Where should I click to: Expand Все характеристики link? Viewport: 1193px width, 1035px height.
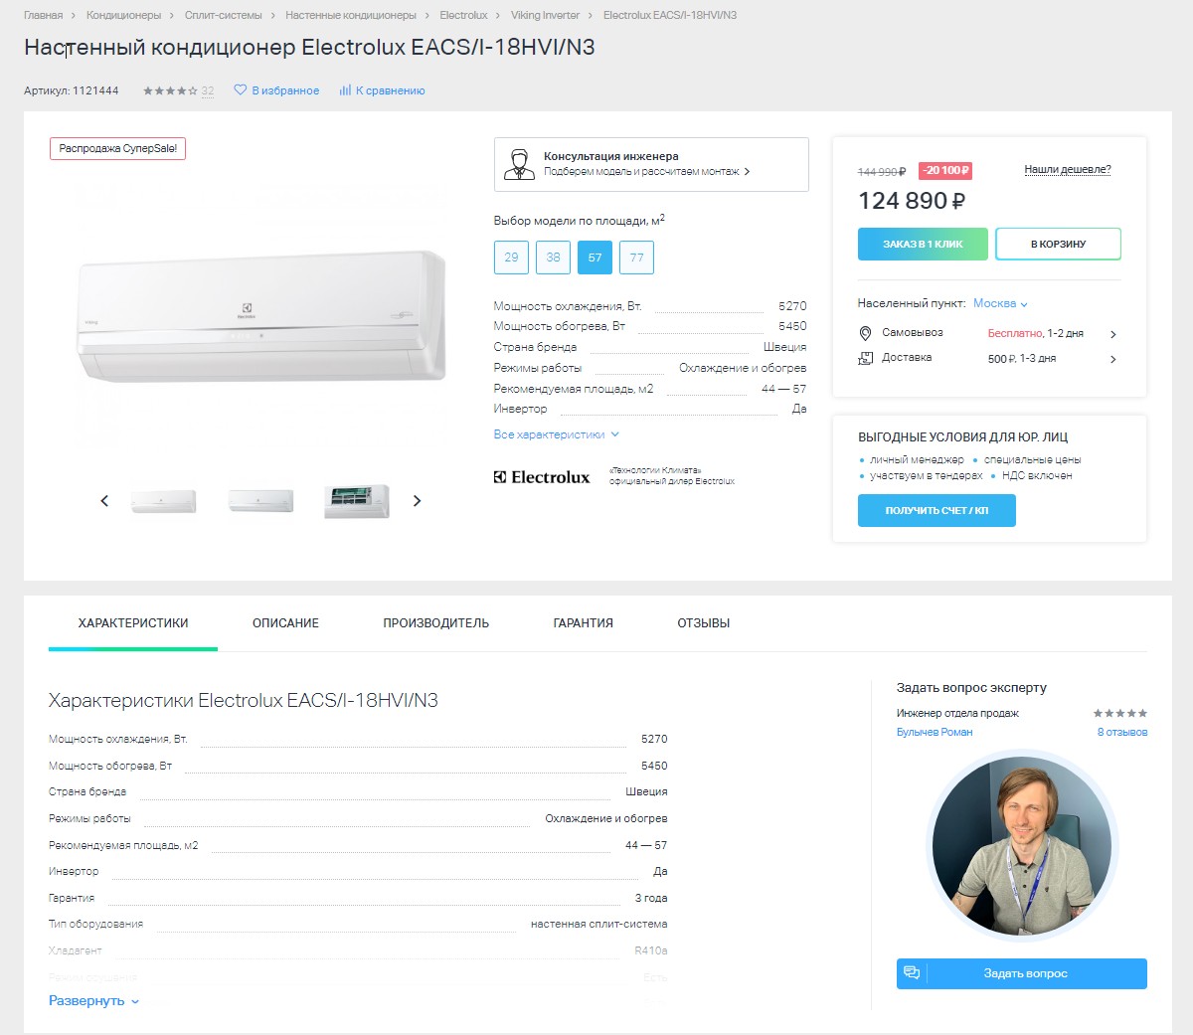pyautogui.click(x=557, y=434)
